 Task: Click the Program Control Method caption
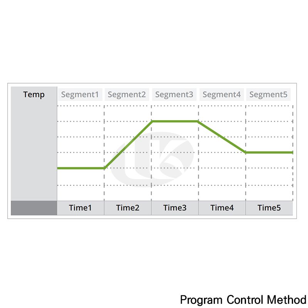point(243,299)
